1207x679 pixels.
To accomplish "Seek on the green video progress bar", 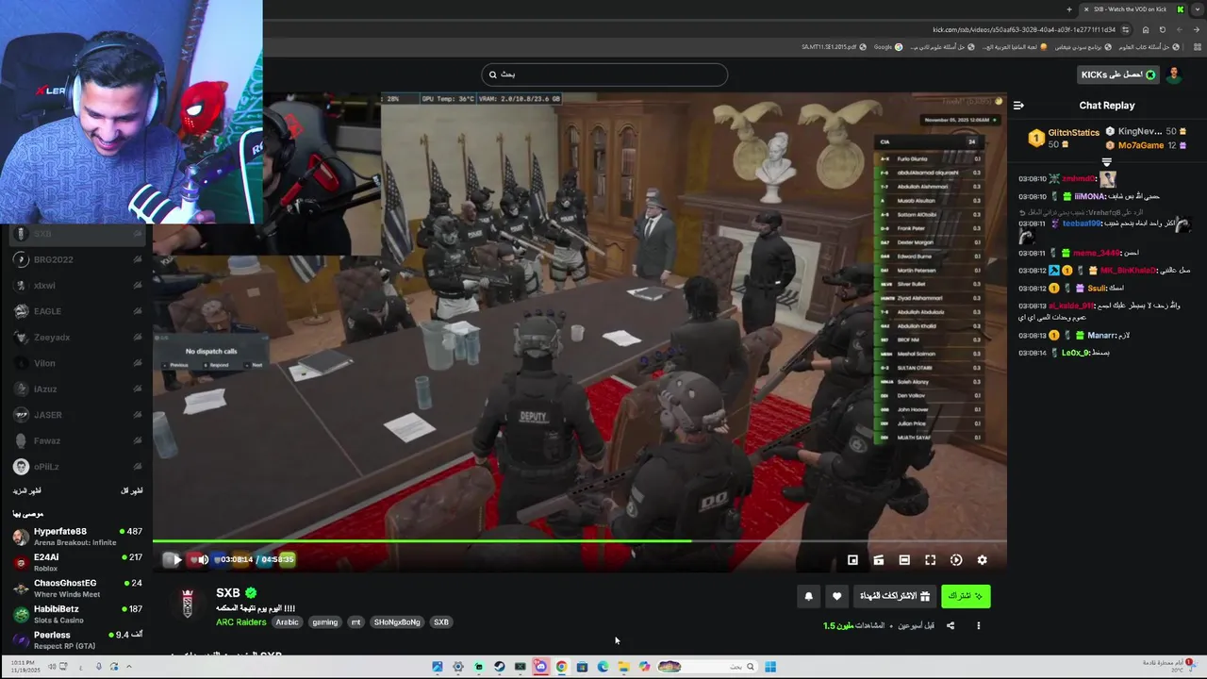I will (x=579, y=541).
